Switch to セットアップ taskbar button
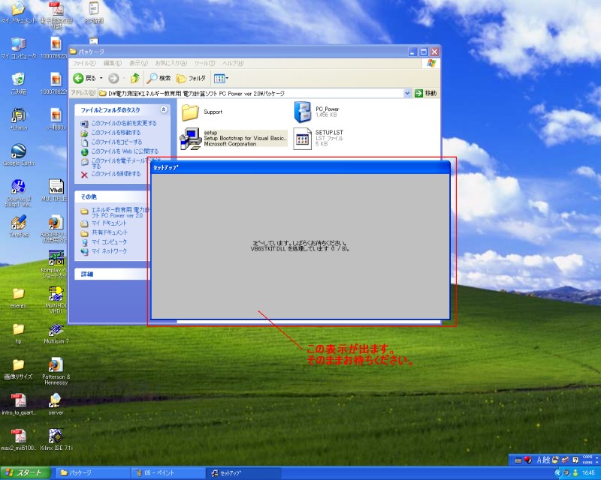Image resolution: width=601 pixels, height=480 pixels. click(243, 473)
